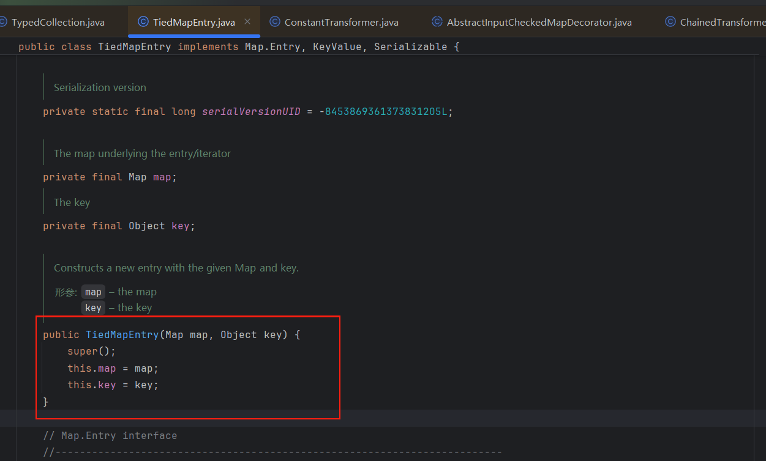Click KeyValue in the implements clause
This screenshot has width=766, height=461.
click(337, 47)
